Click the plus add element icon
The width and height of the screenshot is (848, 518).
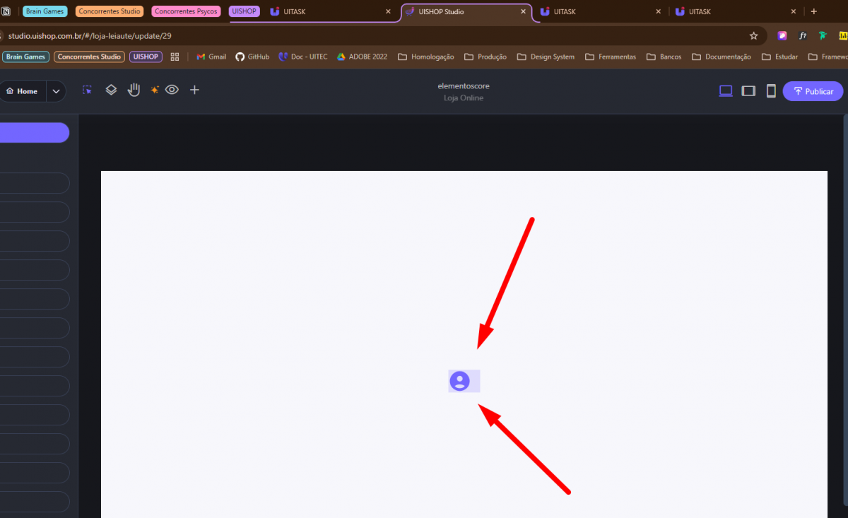click(x=194, y=90)
